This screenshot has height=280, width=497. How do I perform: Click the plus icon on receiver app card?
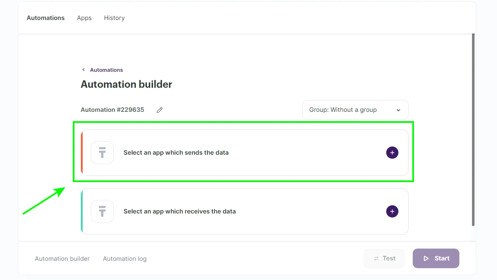coord(392,211)
